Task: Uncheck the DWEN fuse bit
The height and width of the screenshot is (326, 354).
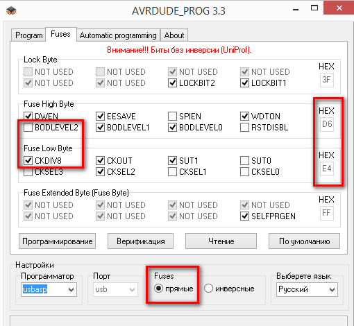Action: [x=28, y=116]
